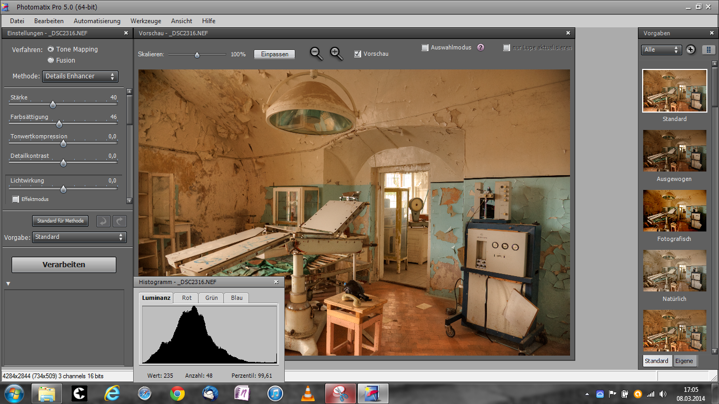Open the Alle presets filter dropdown

[x=662, y=49]
